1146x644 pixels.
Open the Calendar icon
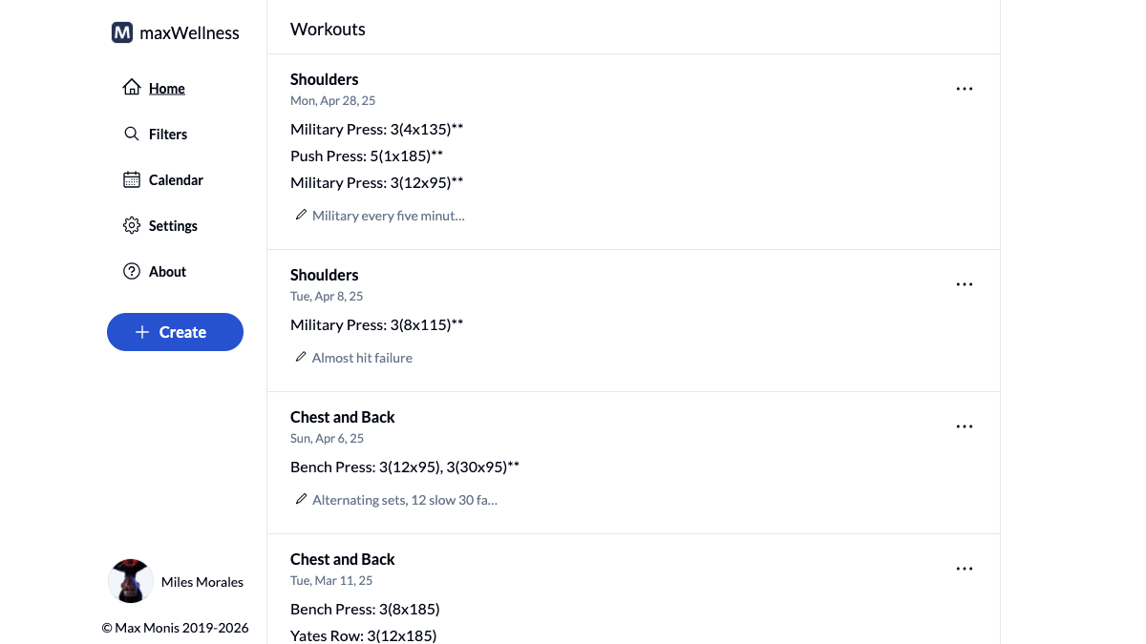click(132, 179)
